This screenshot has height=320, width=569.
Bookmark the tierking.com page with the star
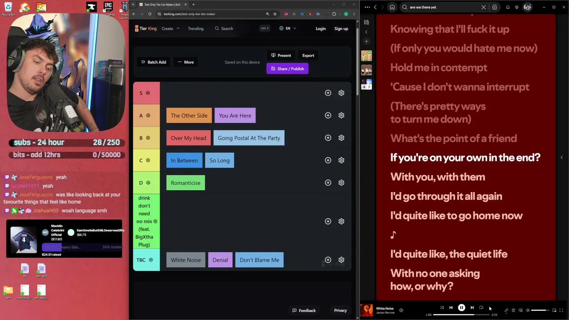(x=275, y=14)
